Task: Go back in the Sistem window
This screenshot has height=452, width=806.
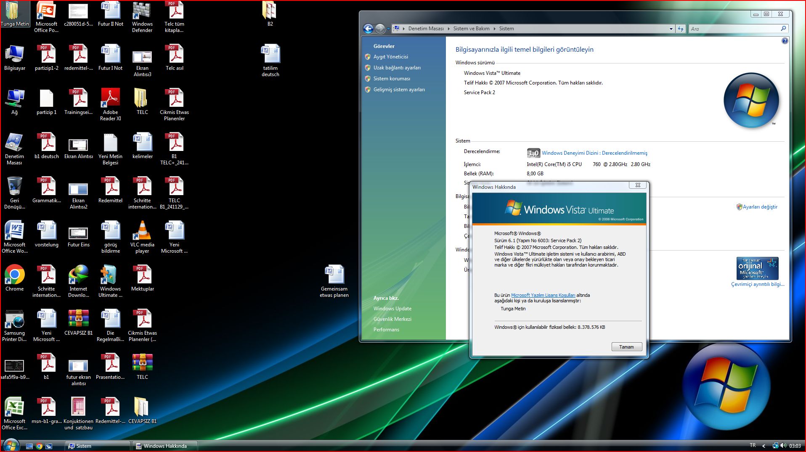Action: point(368,29)
